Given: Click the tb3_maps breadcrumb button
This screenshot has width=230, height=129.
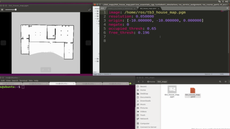Looking at the screenshot, I should coord(162,82).
